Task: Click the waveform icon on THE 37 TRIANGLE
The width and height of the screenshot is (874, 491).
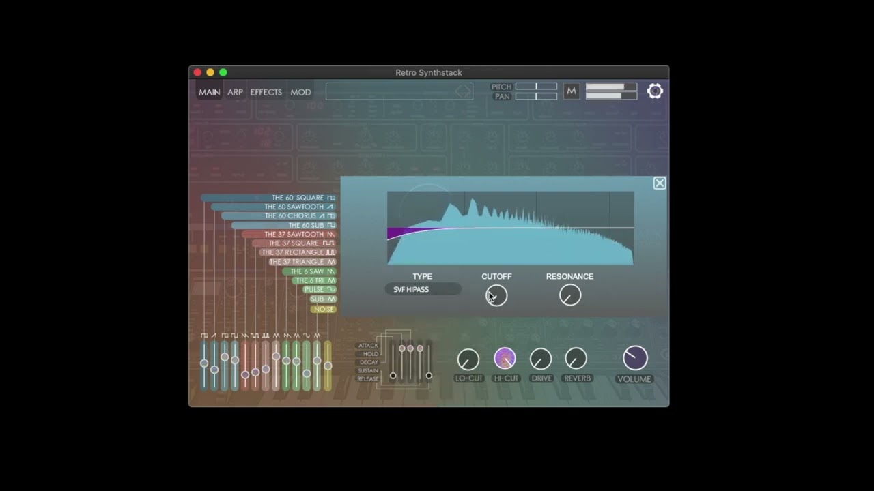Action: click(331, 262)
